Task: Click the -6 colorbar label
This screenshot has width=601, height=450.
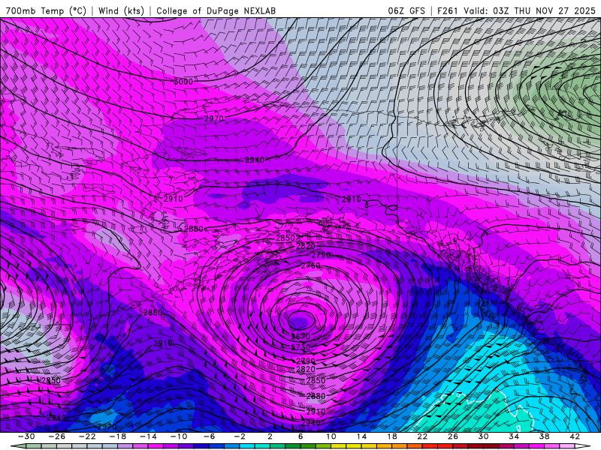Action: (209, 436)
